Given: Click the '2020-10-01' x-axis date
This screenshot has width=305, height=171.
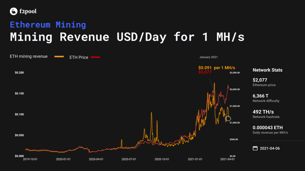Looking at the screenshot, I should [x=162, y=159].
